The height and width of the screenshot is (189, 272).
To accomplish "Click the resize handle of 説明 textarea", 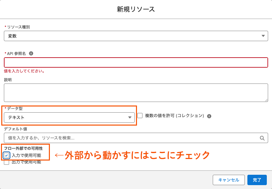I will [x=266, y=100].
